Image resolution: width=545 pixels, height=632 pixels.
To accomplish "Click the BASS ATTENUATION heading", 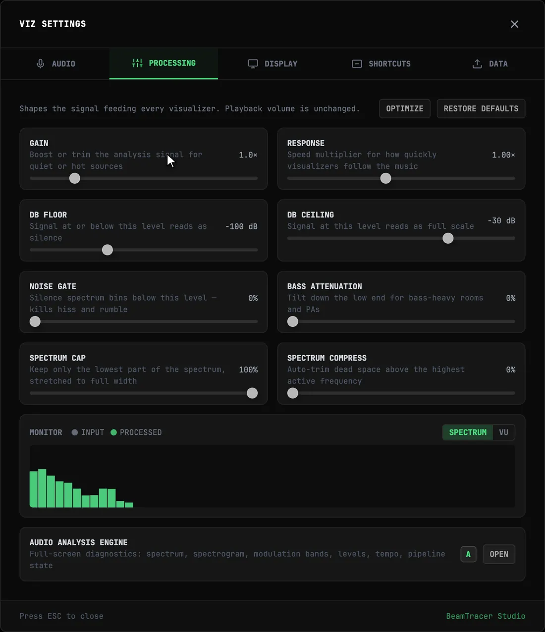I will pos(325,286).
